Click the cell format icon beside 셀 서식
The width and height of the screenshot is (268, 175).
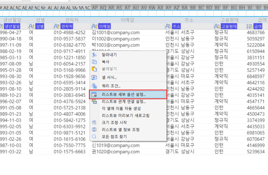click(x=94, y=77)
